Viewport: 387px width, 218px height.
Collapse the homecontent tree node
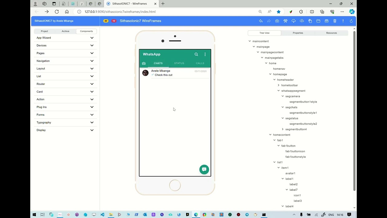(x=270, y=135)
